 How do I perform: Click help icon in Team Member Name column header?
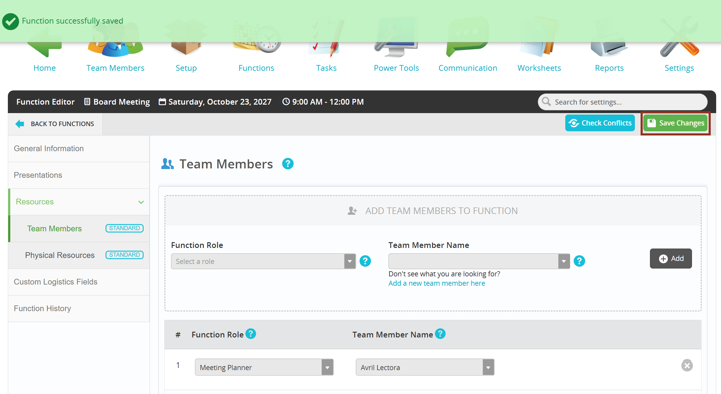coord(440,334)
